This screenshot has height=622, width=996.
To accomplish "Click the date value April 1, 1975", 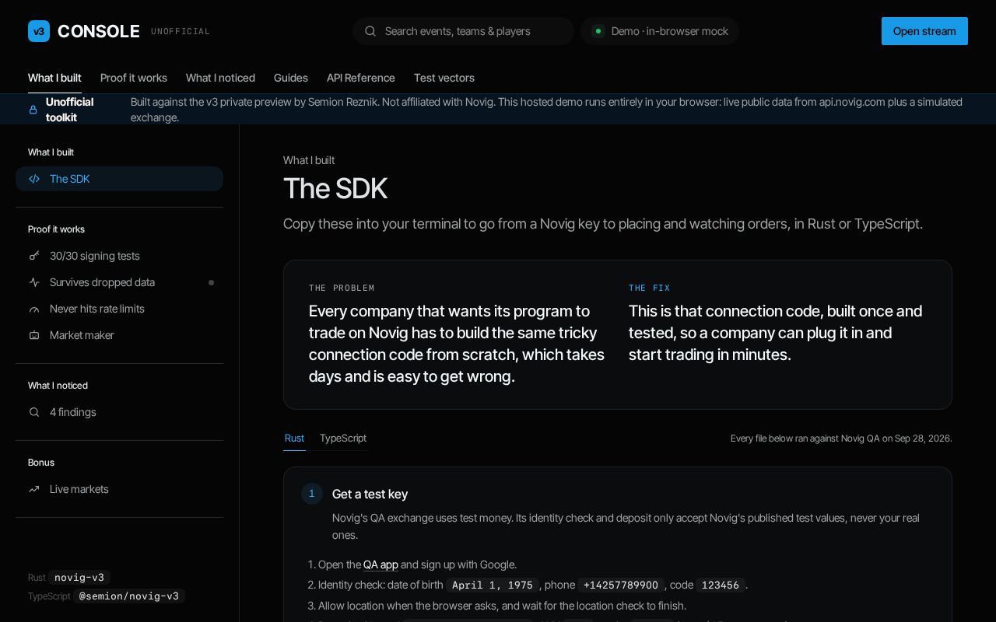I will (493, 585).
